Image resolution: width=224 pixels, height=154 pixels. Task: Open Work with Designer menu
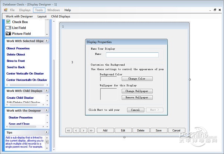tap(19, 16)
